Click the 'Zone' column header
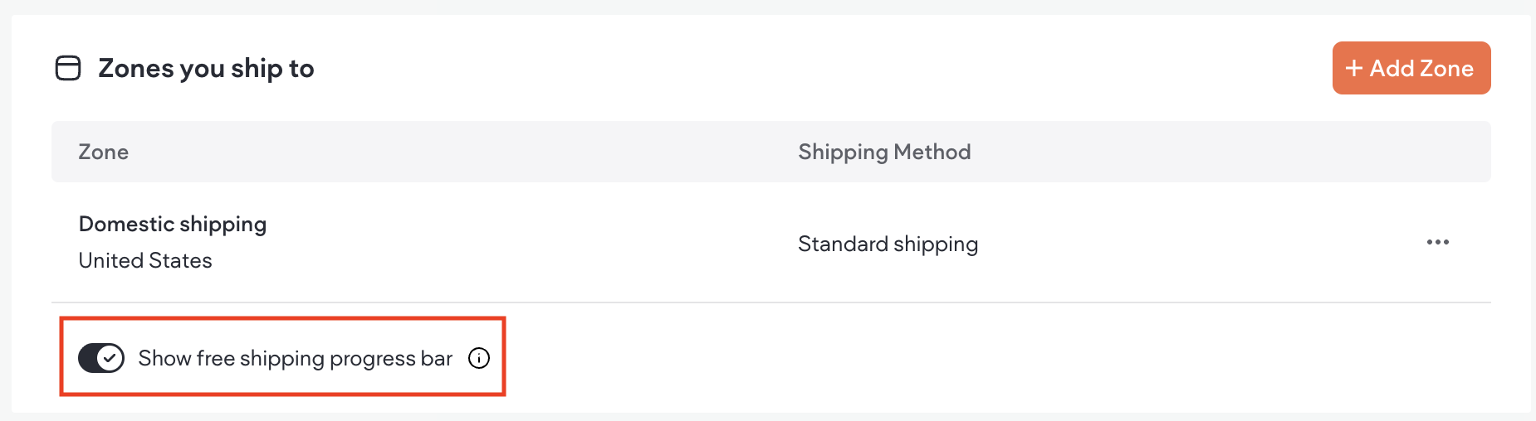 tap(104, 152)
